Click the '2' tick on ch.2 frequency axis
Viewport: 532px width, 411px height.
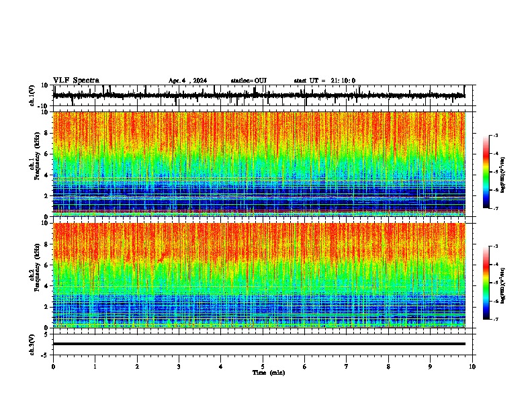[46, 307]
